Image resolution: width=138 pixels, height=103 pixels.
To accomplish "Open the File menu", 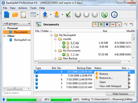I will pyautogui.click(x=5, y=8).
